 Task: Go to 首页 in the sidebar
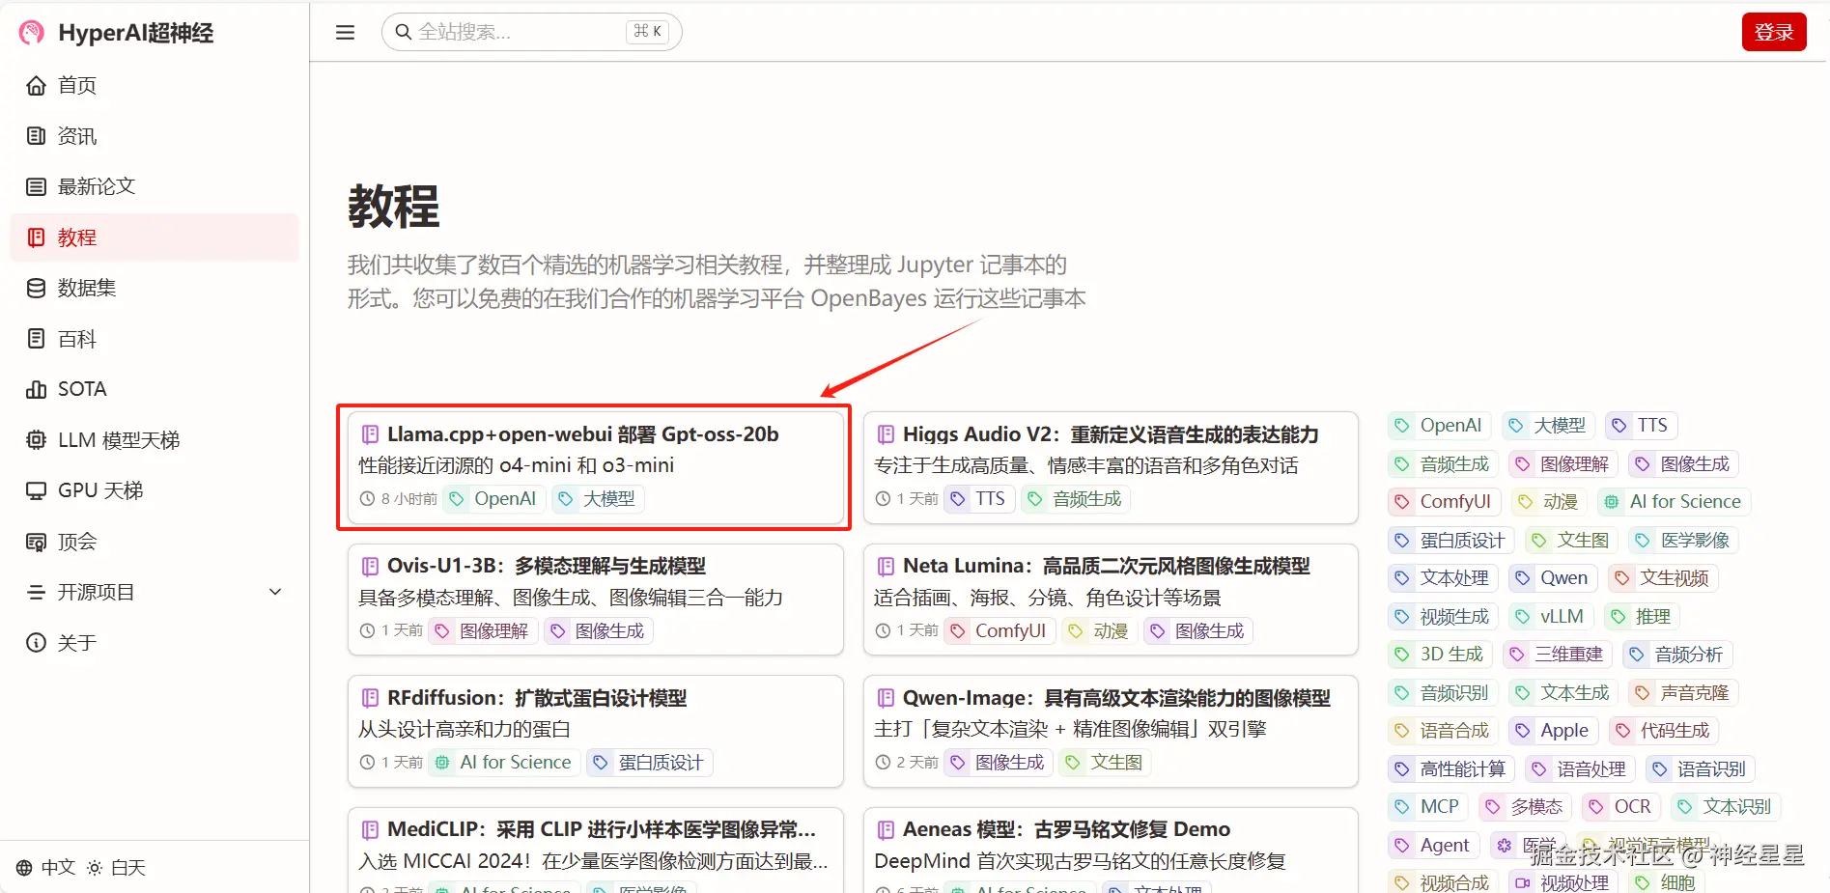tap(155, 86)
